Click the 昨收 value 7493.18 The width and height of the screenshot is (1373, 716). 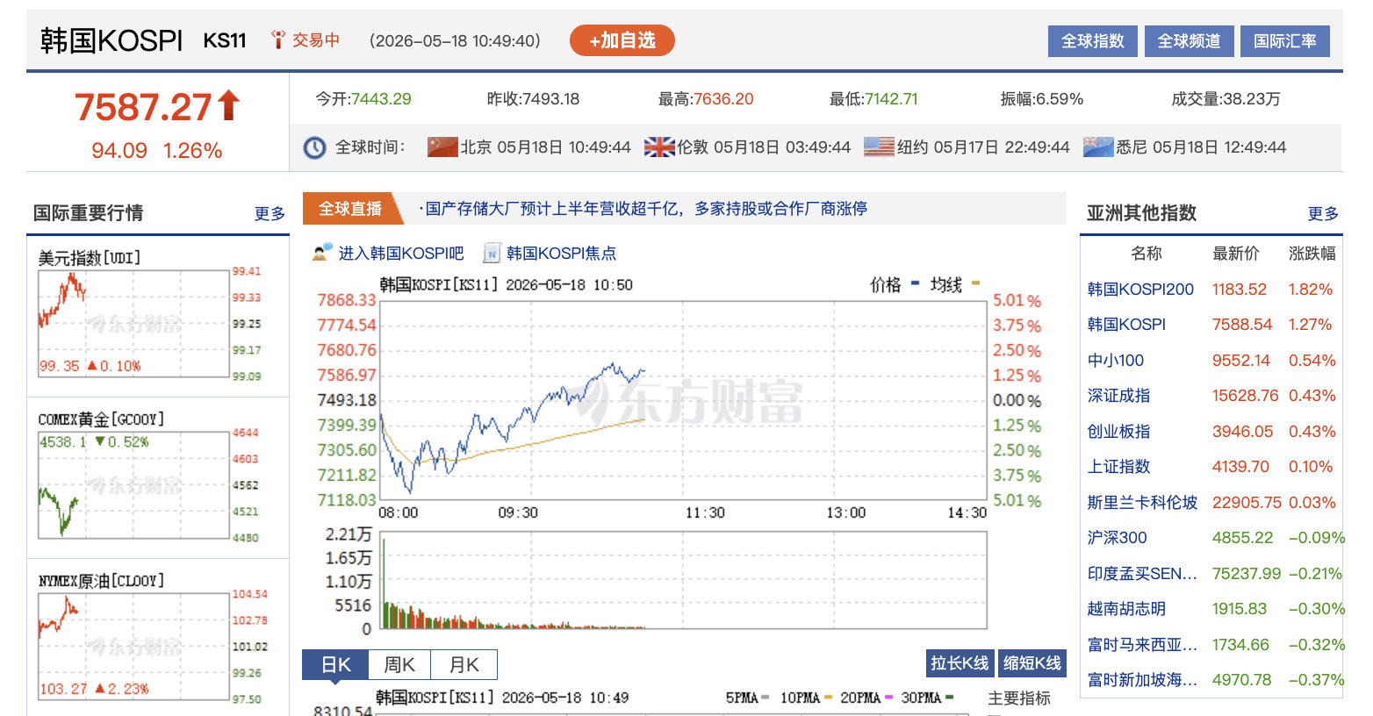550,99
